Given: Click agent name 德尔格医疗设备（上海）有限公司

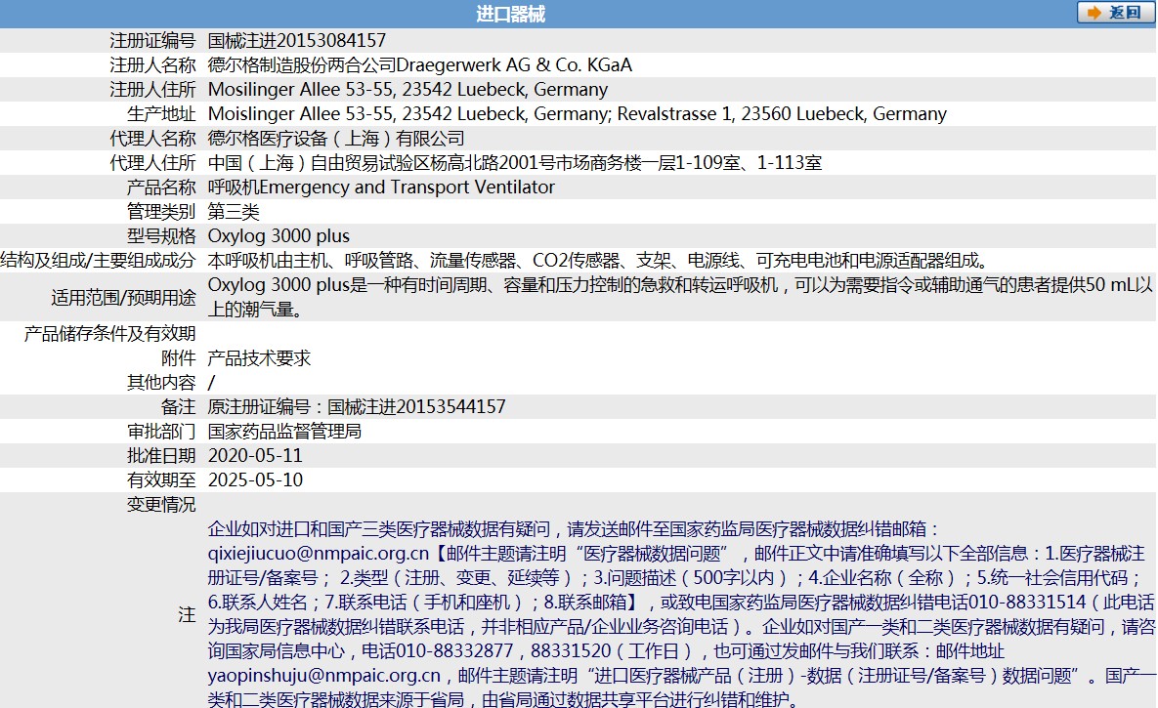Looking at the screenshot, I should [x=336, y=138].
